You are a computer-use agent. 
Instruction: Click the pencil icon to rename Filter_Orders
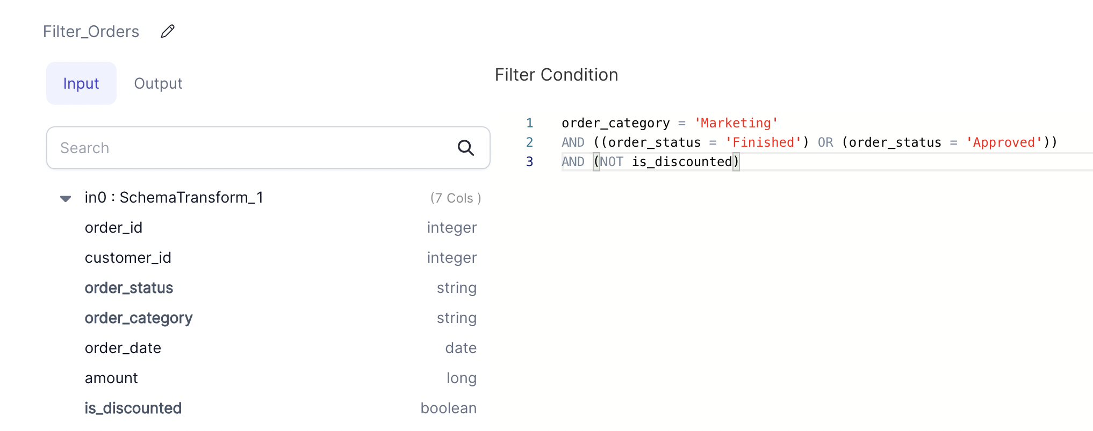168,31
